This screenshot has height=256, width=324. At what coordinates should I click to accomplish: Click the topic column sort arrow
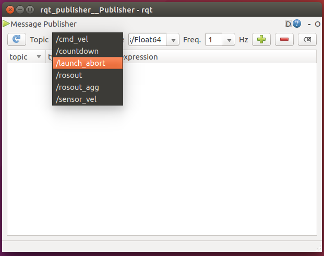(39, 57)
